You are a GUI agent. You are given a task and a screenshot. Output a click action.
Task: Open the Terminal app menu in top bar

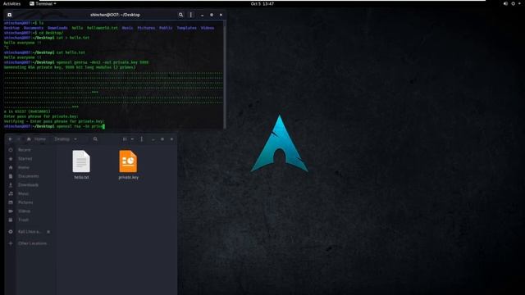point(43,3)
